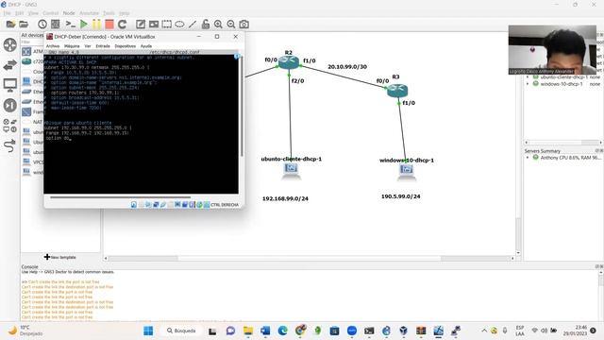Open VirtualBox Ayuda menu

tap(146, 46)
